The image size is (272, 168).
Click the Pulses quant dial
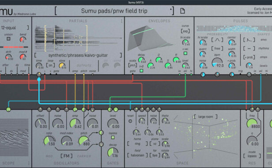pos(202,54)
